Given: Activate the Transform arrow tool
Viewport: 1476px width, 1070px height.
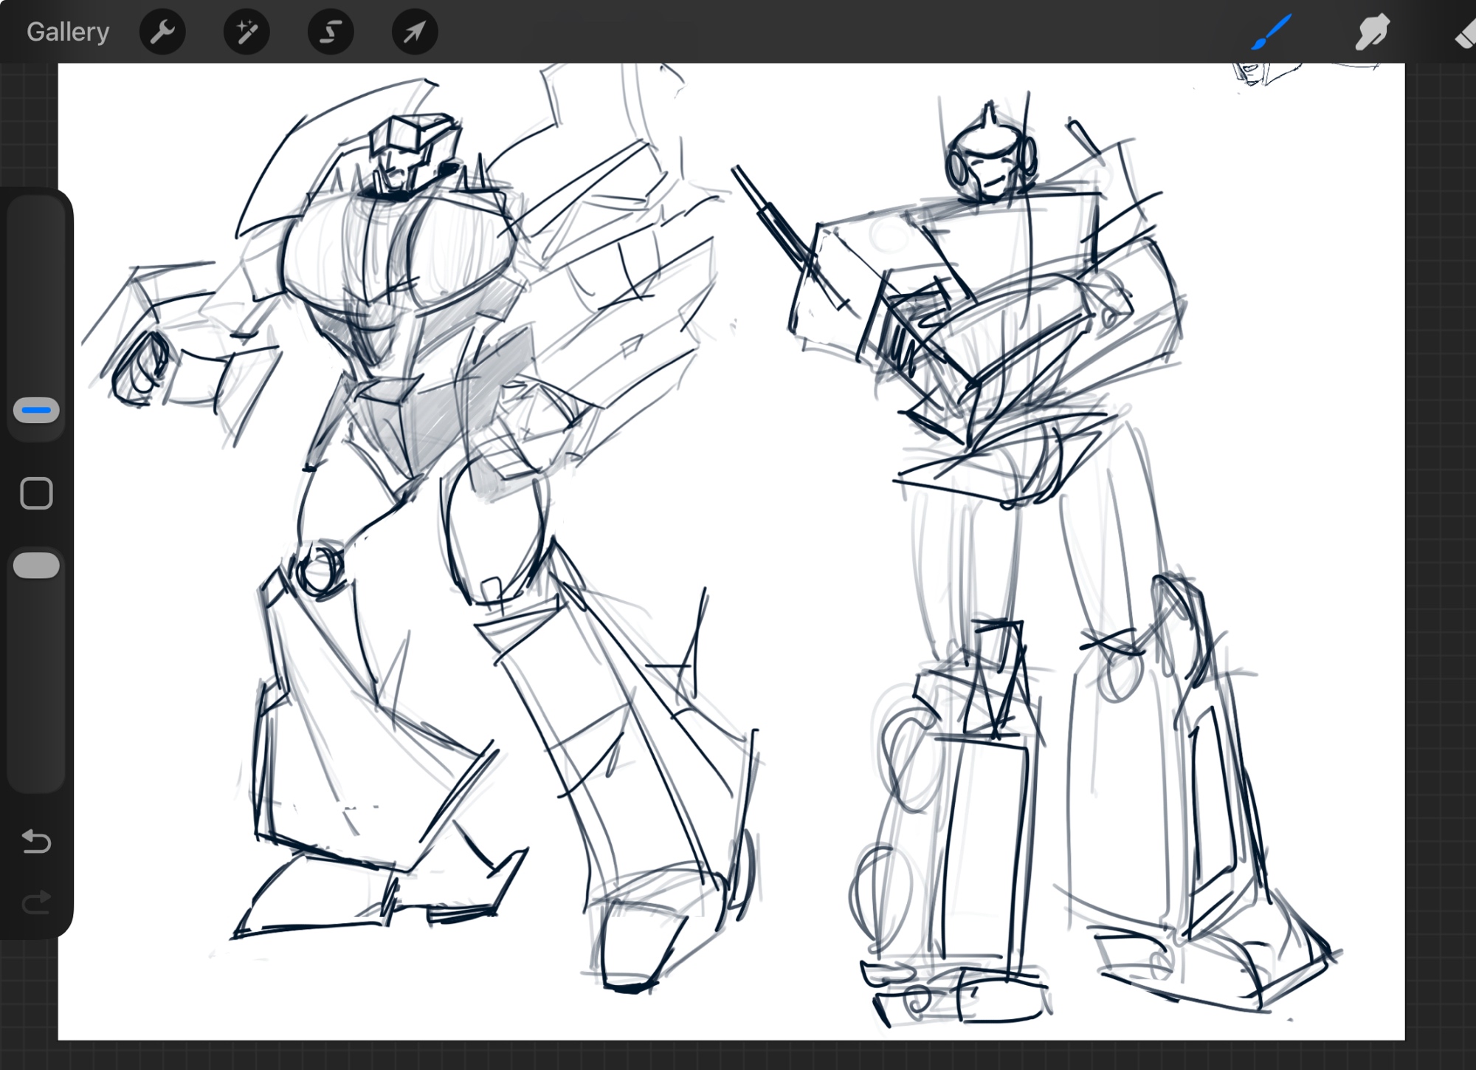Looking at the screenshot, I should 415,32.
